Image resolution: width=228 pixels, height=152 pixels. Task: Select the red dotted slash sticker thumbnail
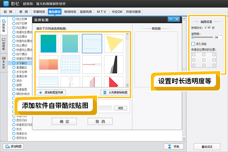[x=70, y=82]
